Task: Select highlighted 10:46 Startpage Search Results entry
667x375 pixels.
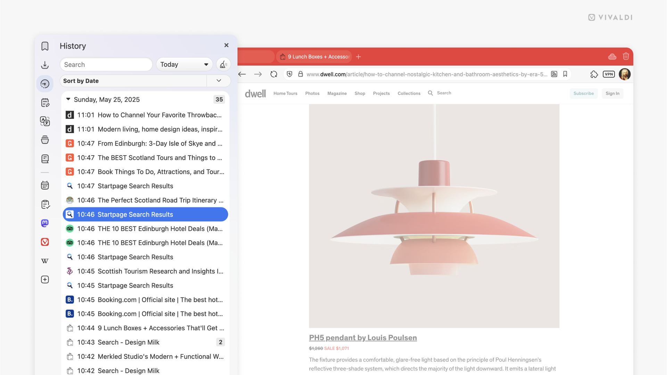Action: coord(145,214)
